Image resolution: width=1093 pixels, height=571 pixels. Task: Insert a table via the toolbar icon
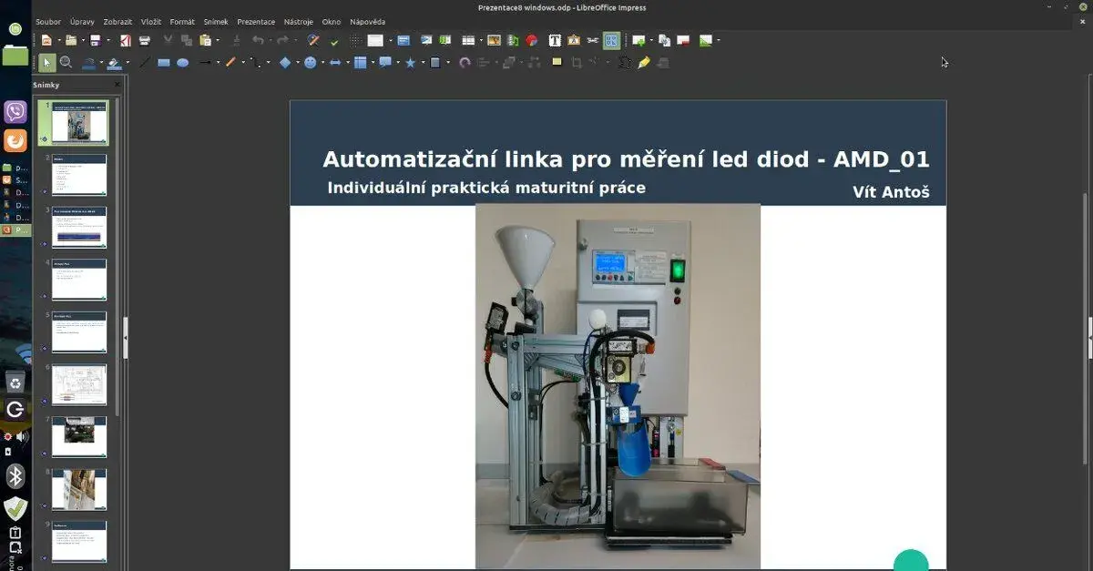468,40
